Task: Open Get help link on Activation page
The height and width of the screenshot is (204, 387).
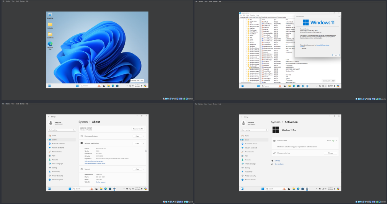Action: click(278, 161)
